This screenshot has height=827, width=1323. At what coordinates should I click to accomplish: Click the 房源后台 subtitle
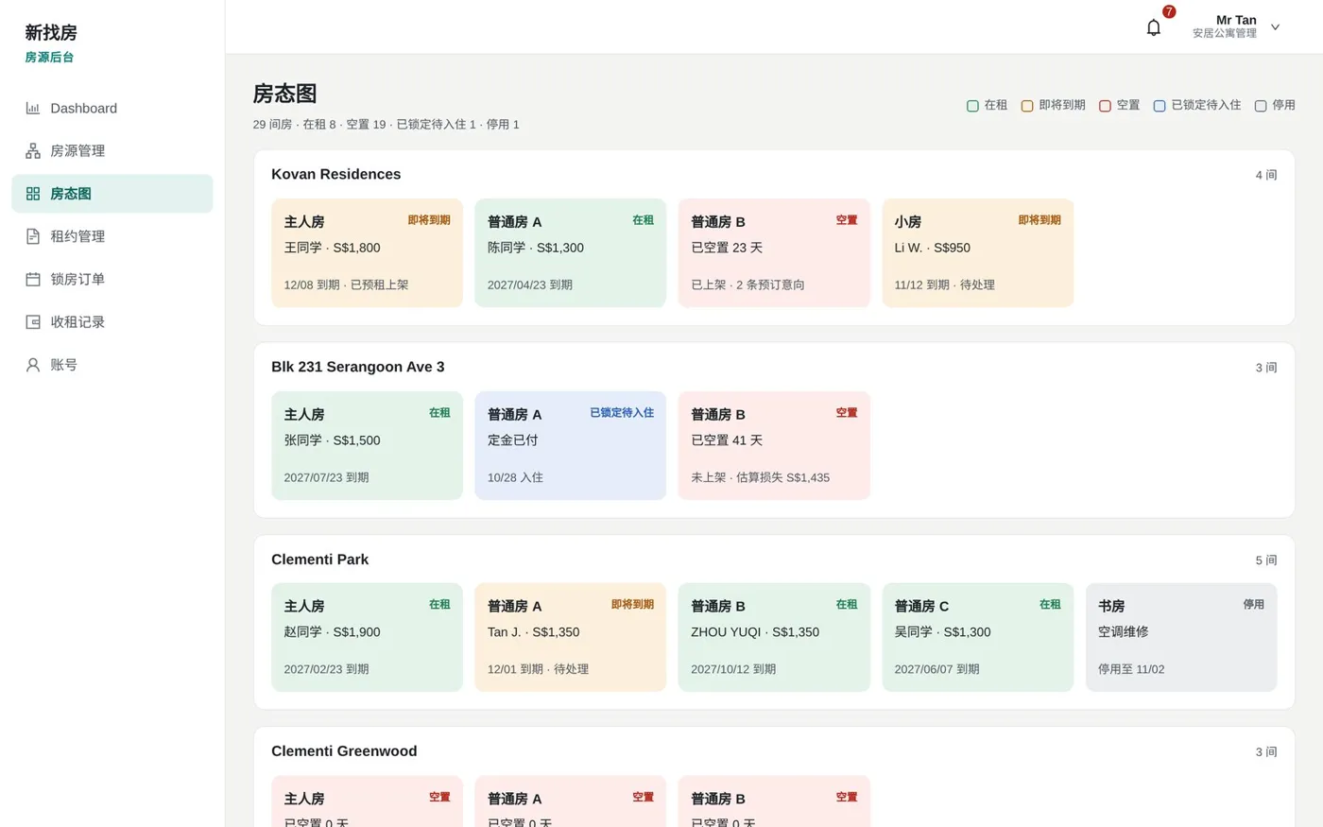(x=49, y=57)
